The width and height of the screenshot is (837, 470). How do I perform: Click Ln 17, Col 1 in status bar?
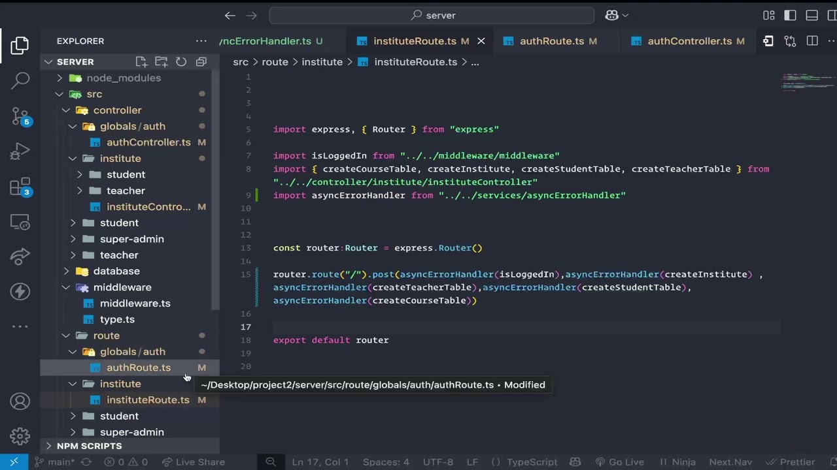click(320, 462)
